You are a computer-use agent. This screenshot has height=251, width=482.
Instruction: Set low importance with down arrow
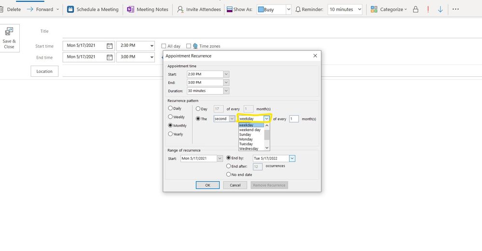(440, 9)
